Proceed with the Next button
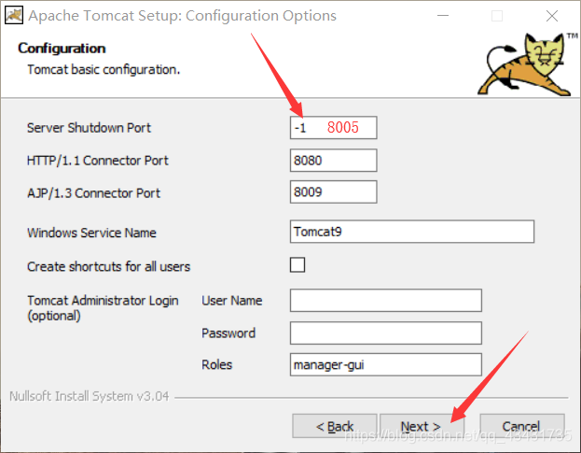Image resolution: width=581 pixels, height=453 pixels. pos(422,426)
